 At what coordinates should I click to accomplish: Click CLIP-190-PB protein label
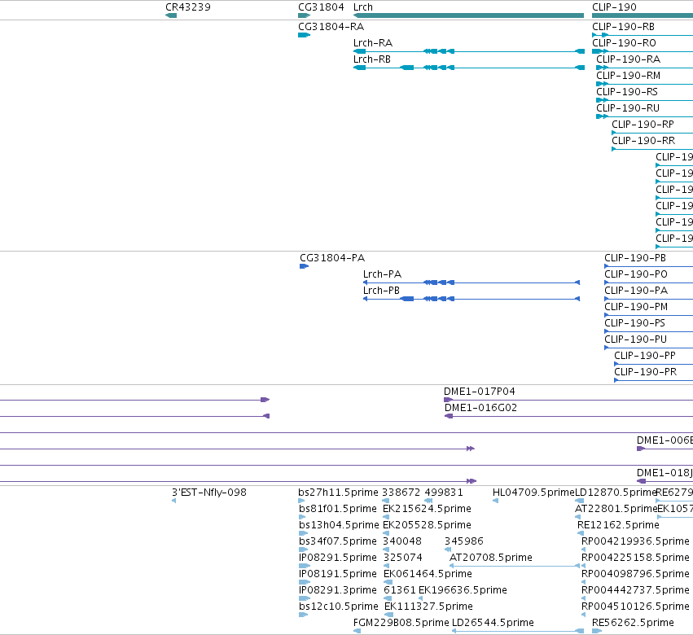pyautogui.click(x=635, y=258)
